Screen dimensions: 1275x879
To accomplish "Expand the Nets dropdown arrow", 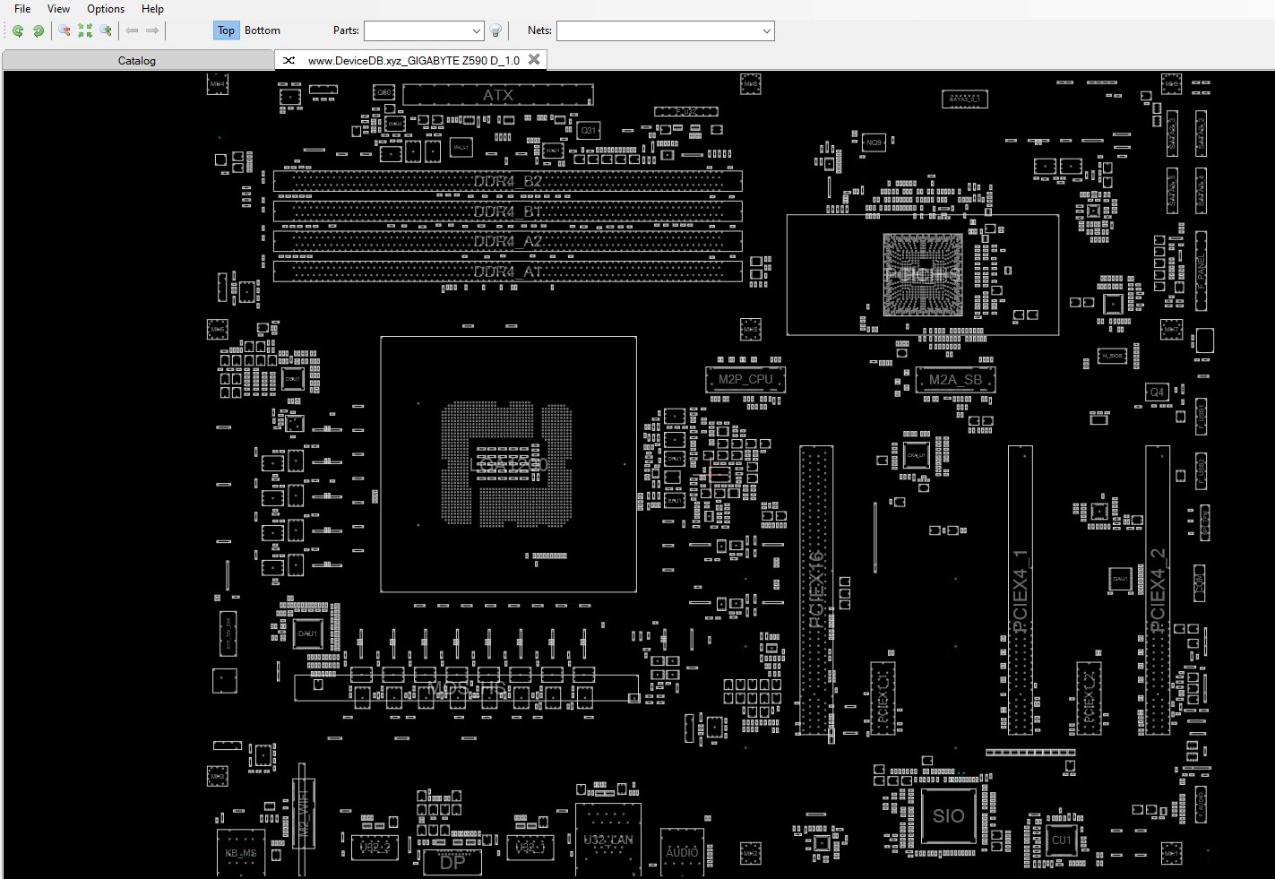I will click(x=767, y=30).
